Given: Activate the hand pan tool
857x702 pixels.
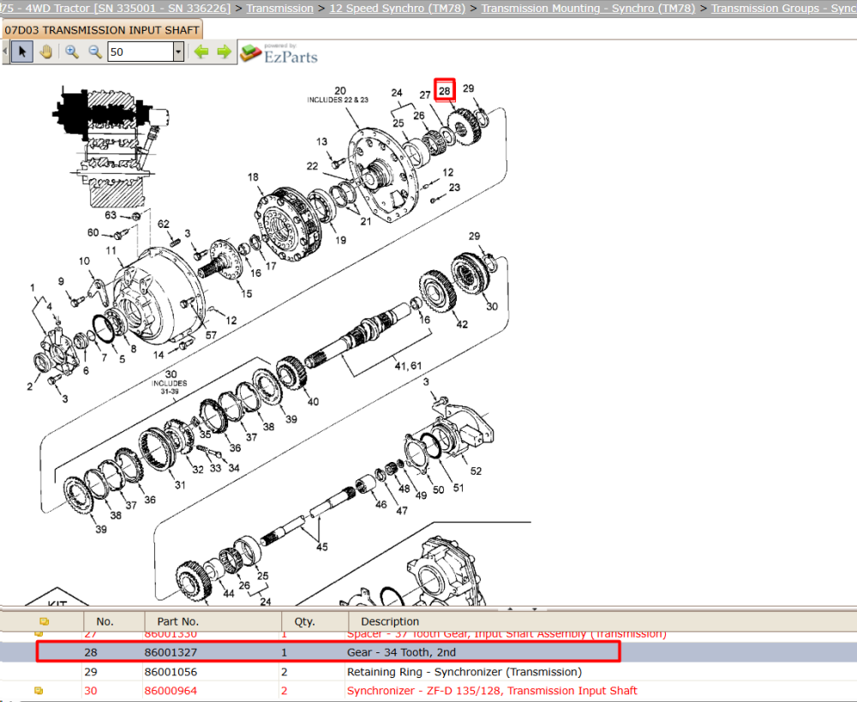Looking at the screenshot, I should 46,52.
